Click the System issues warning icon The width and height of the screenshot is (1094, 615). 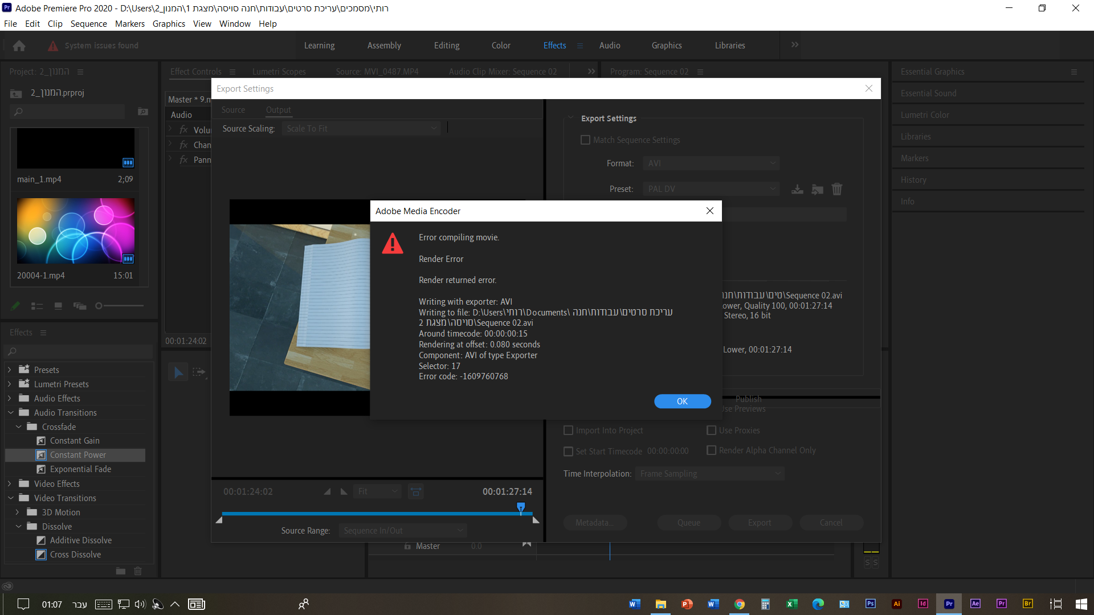pyautogui.click(x=53, y=46)
